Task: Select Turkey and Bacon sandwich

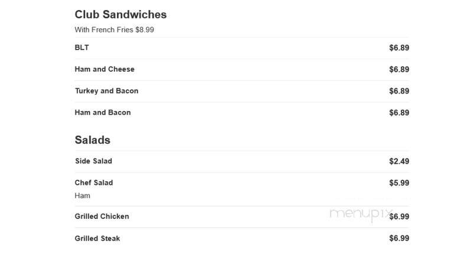Action: [107, 91]
